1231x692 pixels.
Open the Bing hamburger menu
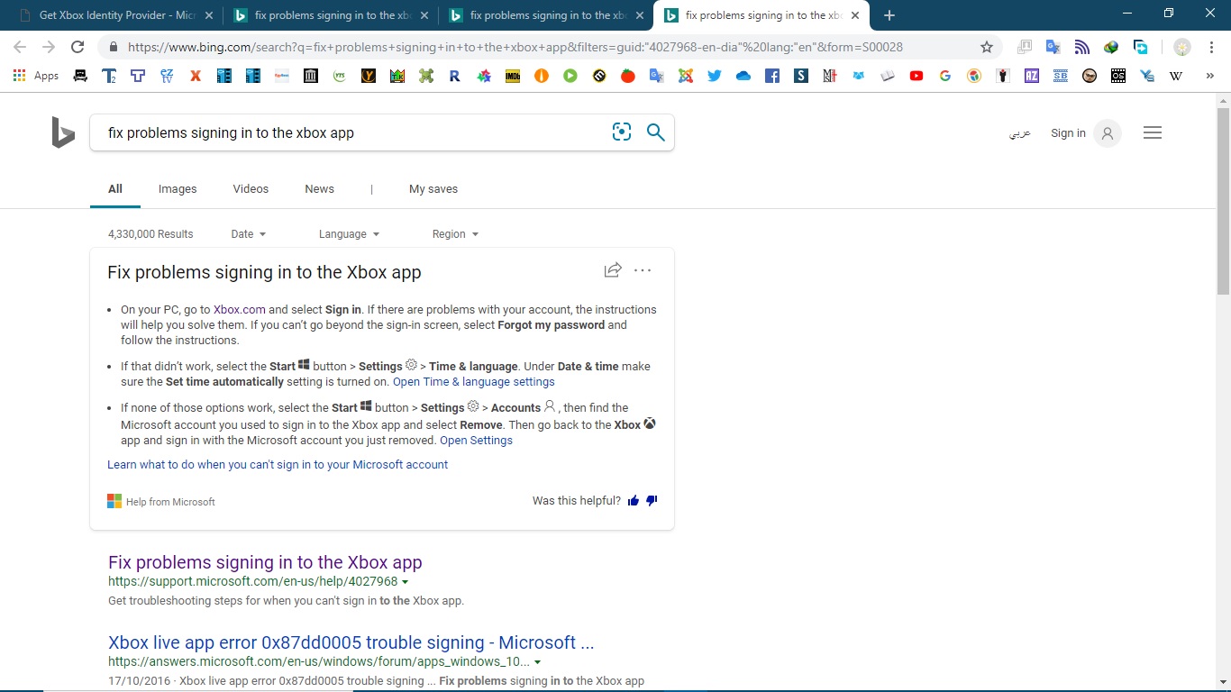tap(1152, 132)
